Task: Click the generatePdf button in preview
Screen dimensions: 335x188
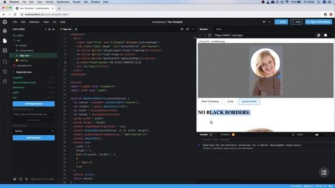Action: tap(249, 101)
